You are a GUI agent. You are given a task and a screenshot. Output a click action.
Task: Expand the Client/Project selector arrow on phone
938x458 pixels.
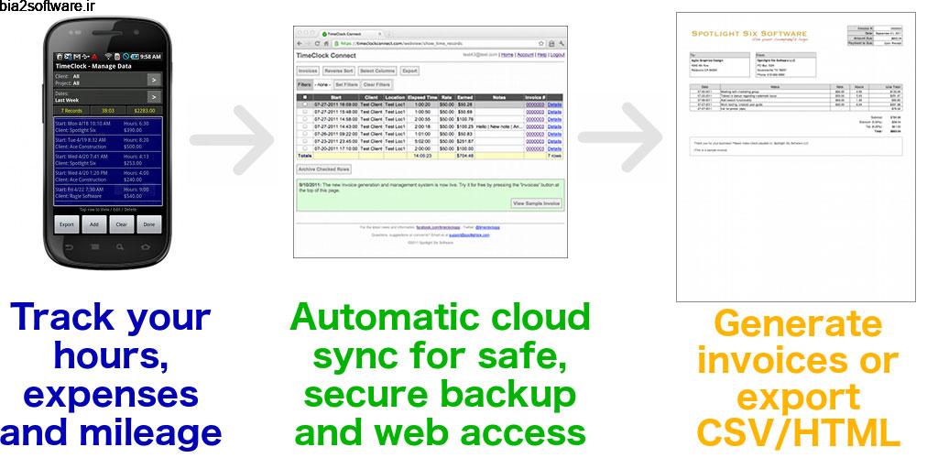153,80
